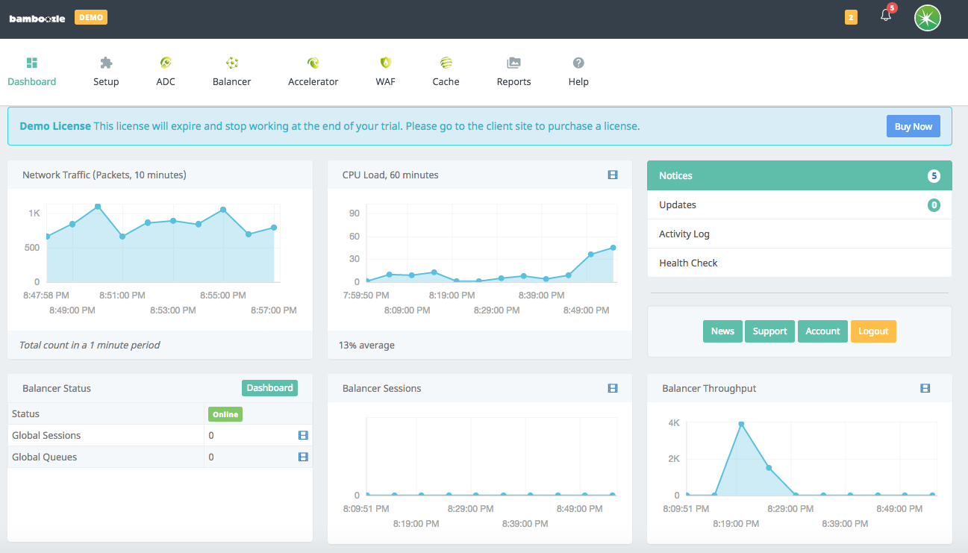Click the WAF shield icon
This screenshot has height=553, width=968.
tap(385, 63)
